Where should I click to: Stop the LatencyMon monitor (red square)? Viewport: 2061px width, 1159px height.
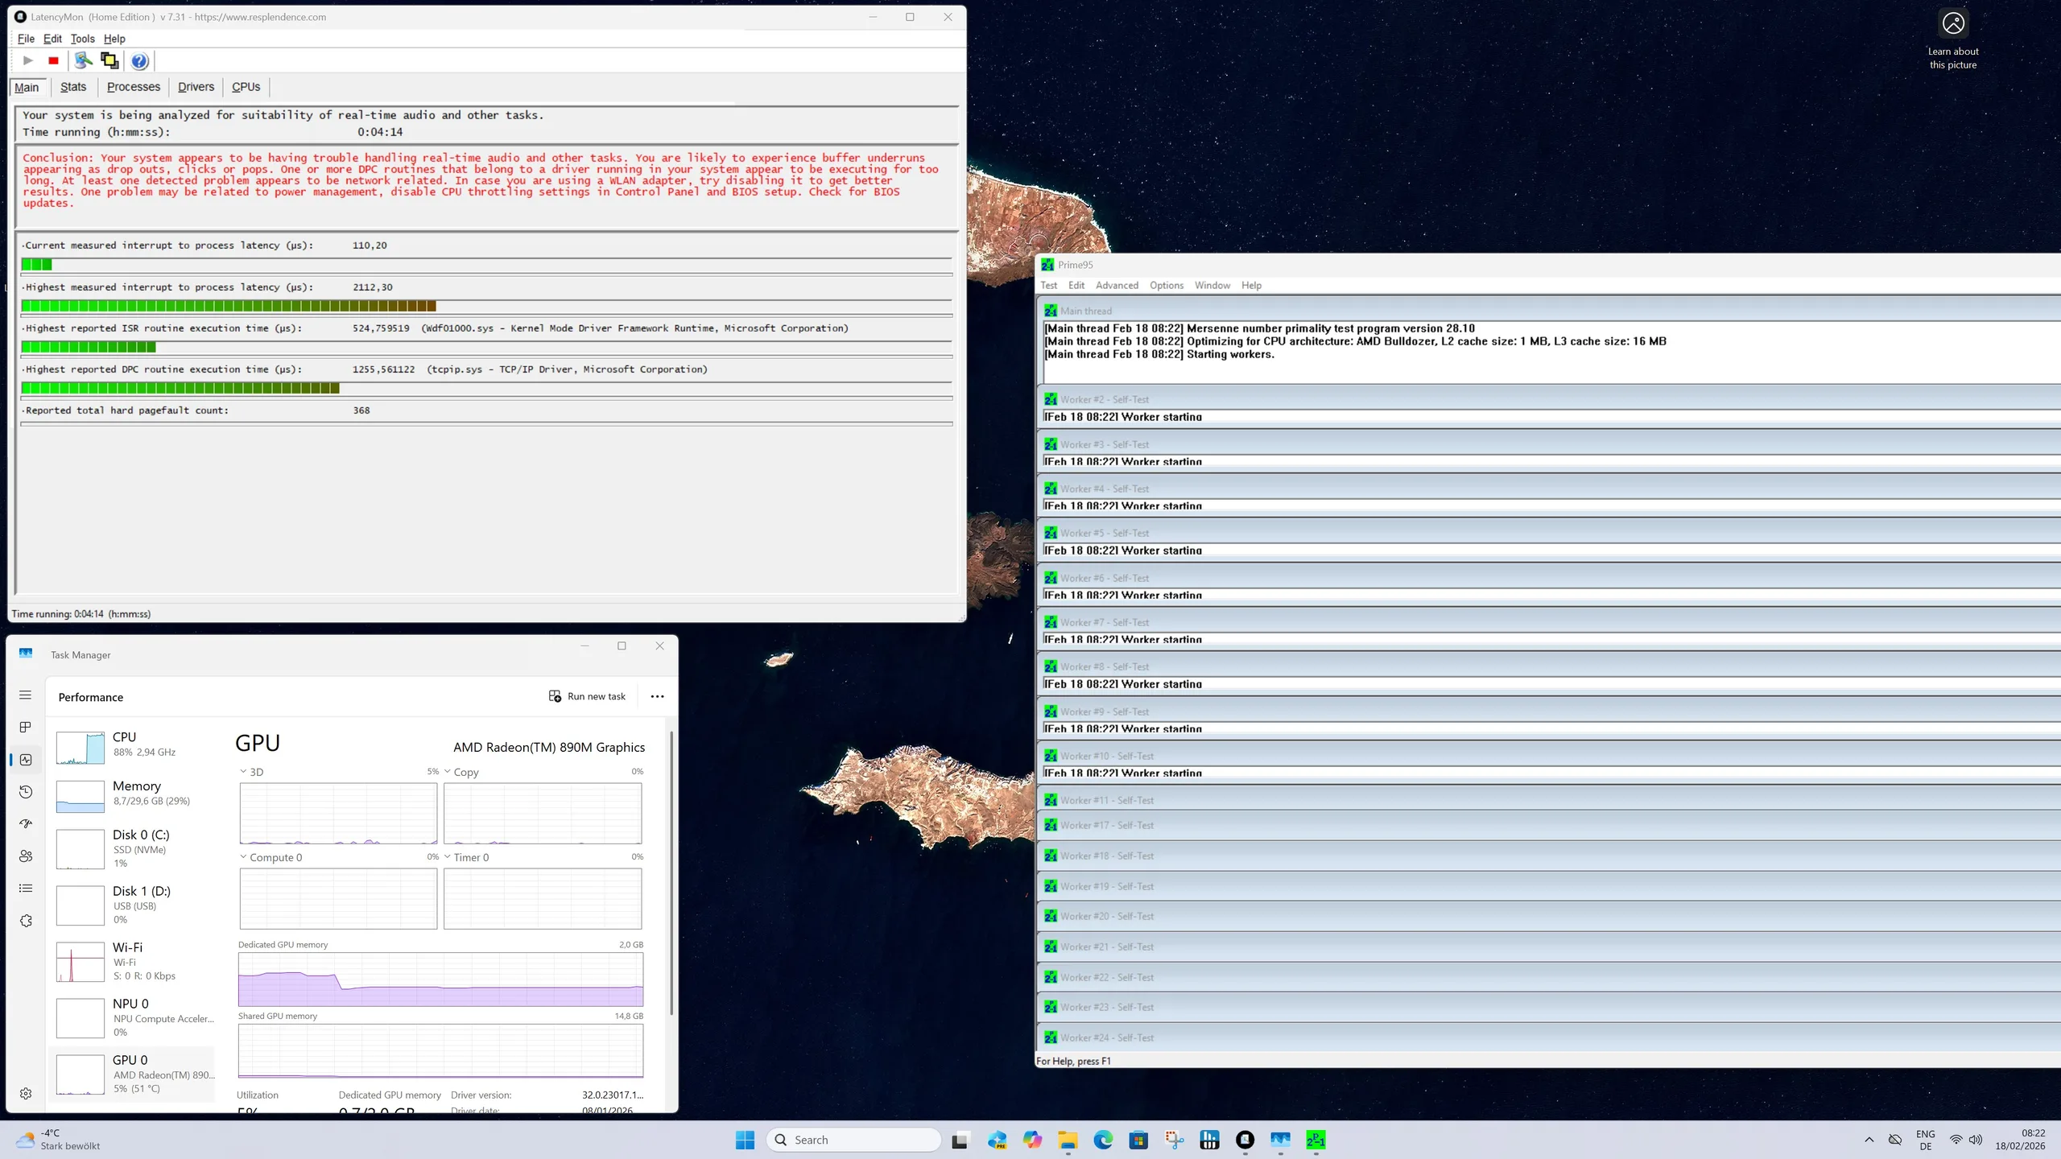53,60
